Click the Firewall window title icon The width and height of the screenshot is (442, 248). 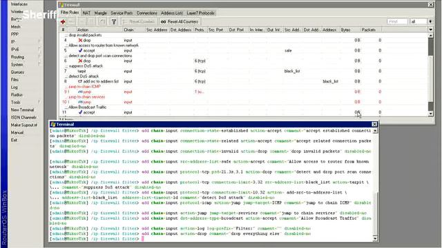[61, 5]
